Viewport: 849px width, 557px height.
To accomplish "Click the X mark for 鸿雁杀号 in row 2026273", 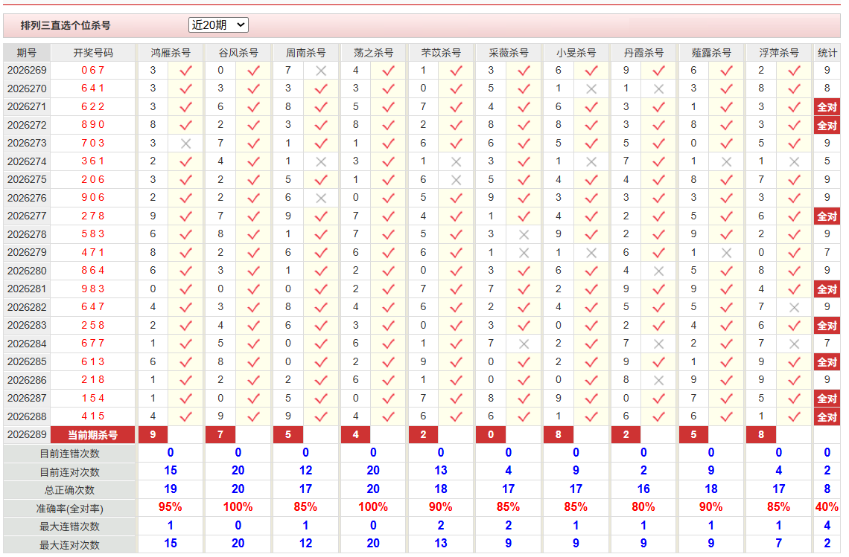I will click(185, 144).
